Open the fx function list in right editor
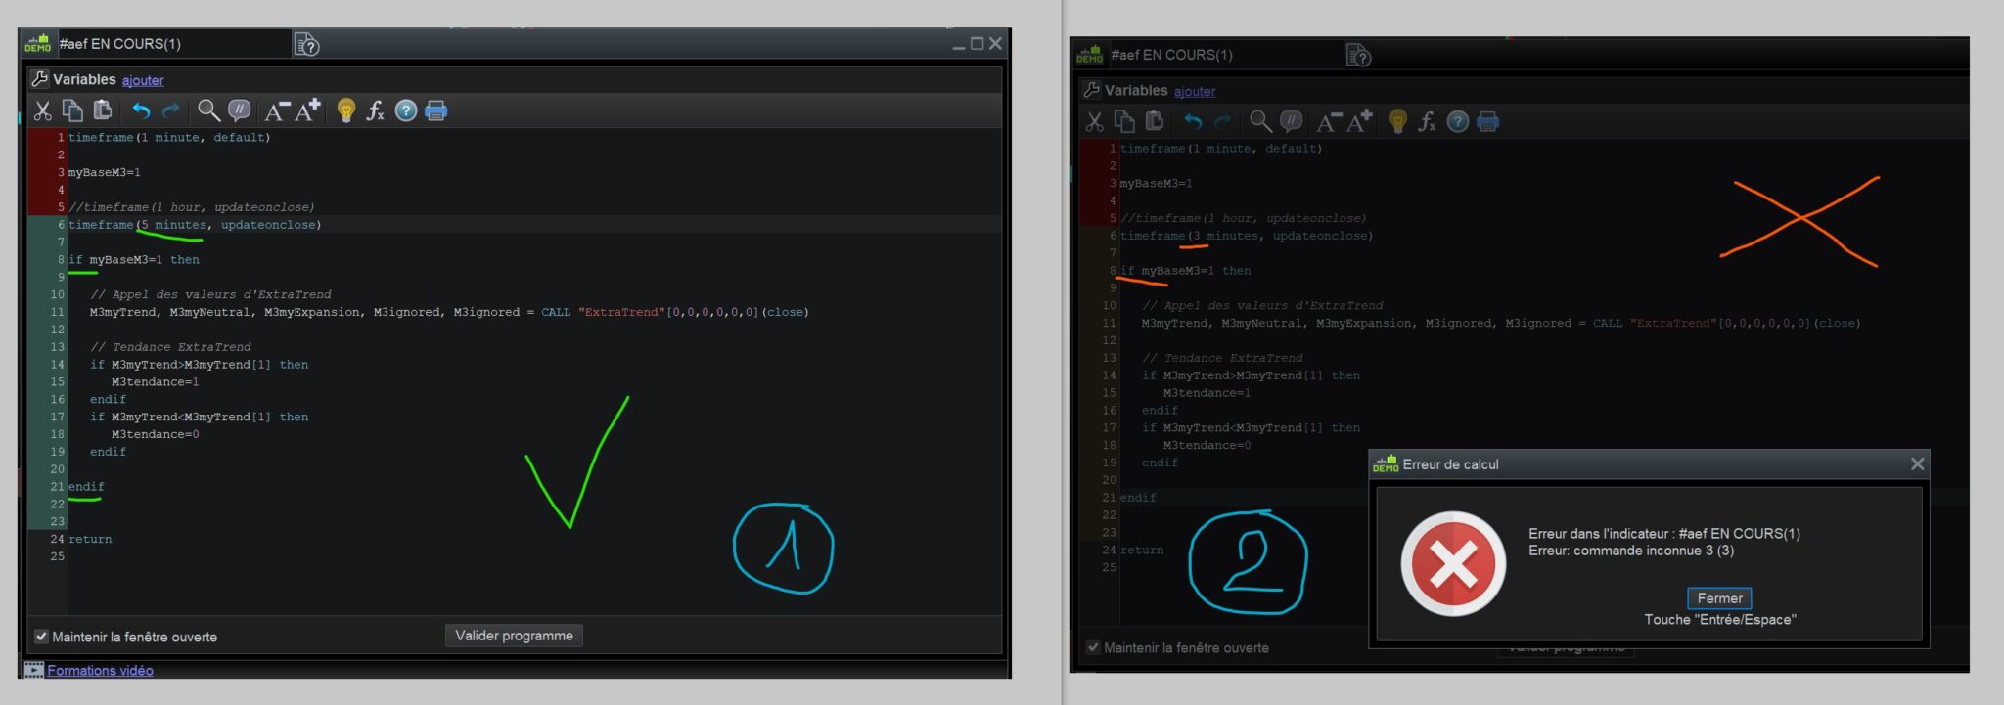Screen dimensions: 2004x705 pyautogui.click(x=1428, y=121)
